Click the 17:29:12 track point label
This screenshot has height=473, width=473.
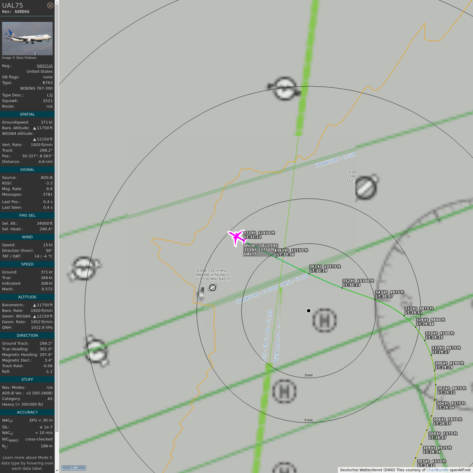coord(446,393)
